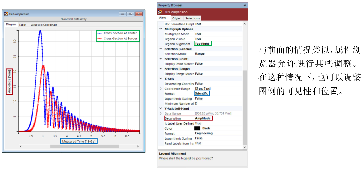Click Property Browser scroll-down arrow
This screenshot has width=362, height=171.
click(245, 147)
